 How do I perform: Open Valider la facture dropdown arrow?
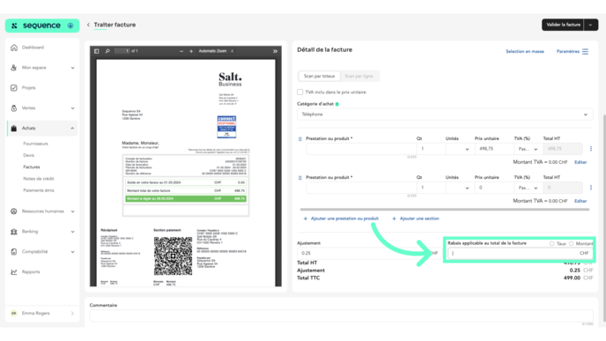[590, 25]
